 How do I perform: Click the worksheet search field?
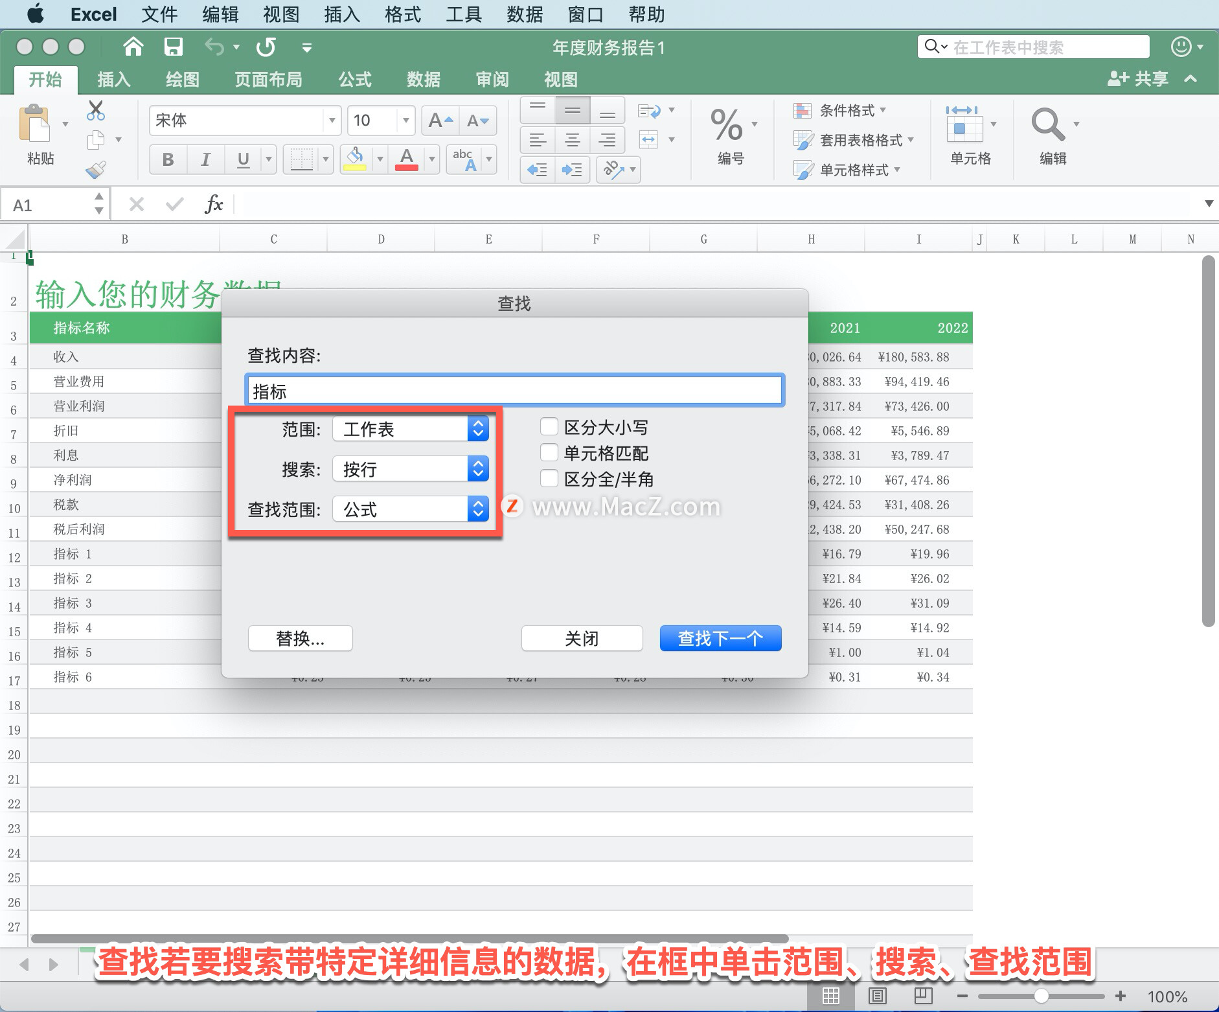1034,47
